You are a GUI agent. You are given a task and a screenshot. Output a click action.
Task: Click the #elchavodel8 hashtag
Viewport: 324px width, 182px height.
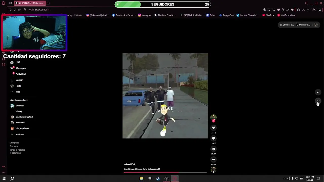[x=154, y=169]
